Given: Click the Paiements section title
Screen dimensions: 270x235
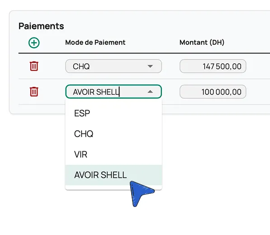Looking at the screenshot, I should [41, 26].
